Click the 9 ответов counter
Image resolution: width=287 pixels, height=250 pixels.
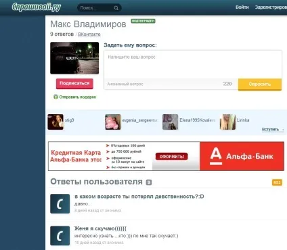click(x=62, y=34)
